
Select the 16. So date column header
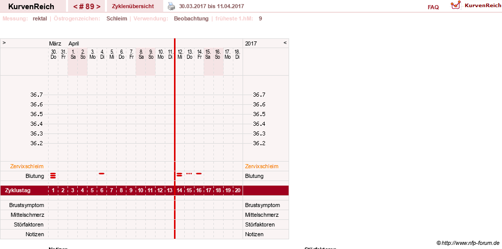(x=217, y=54)
